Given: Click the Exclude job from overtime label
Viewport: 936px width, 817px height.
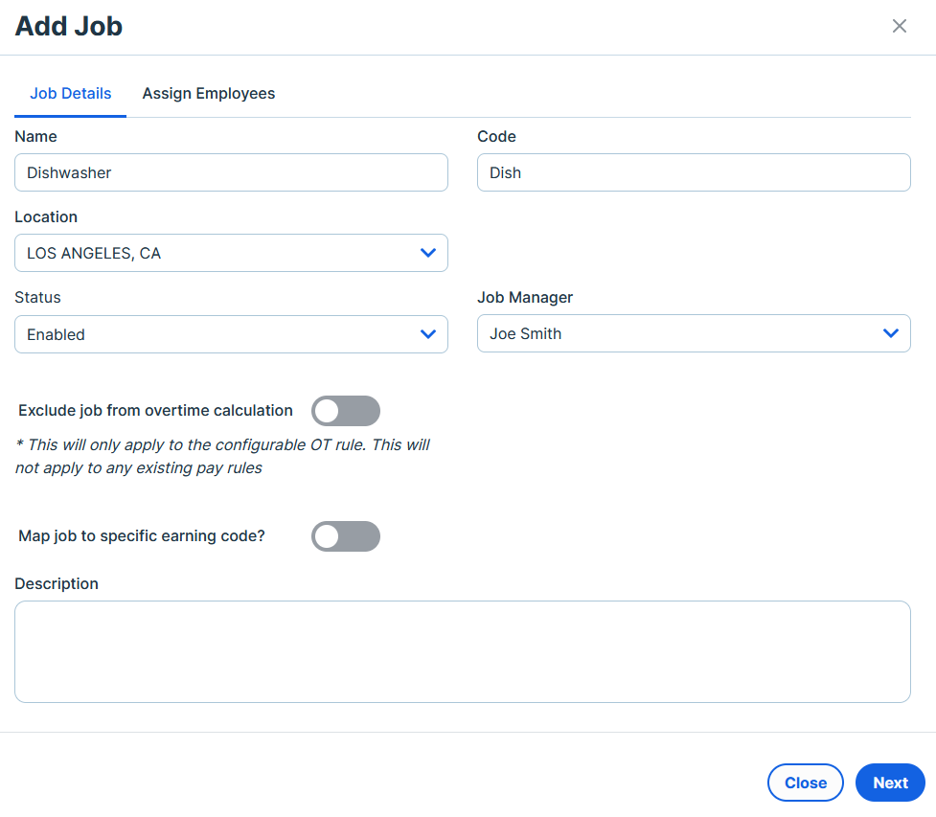Looking at the screenshot, I should click(155, 411).
